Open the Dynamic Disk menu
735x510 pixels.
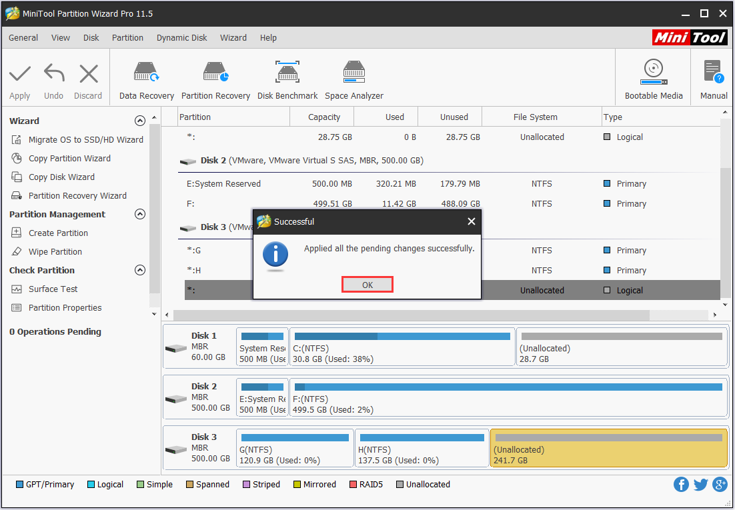[182, 38]
